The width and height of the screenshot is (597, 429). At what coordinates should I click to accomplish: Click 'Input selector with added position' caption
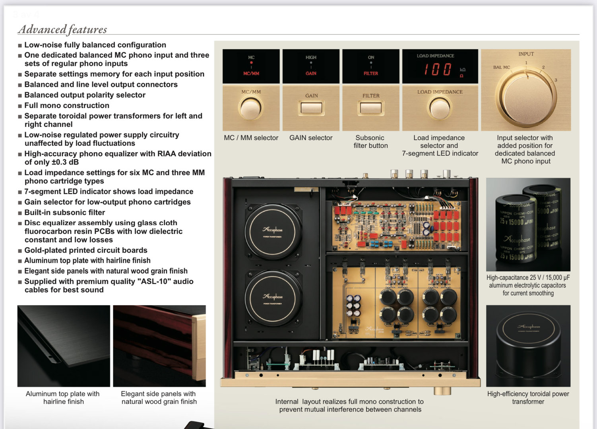(x=525, y=149)
